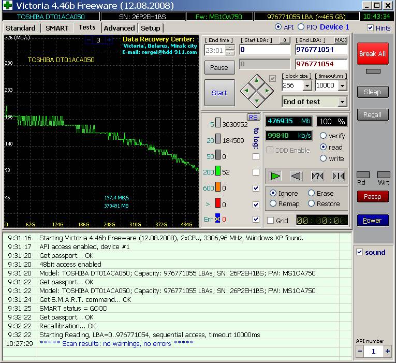The height and width of the screenshot is (363, 396).
Task: Select the Remap error action
Action: tap(273, 204)
